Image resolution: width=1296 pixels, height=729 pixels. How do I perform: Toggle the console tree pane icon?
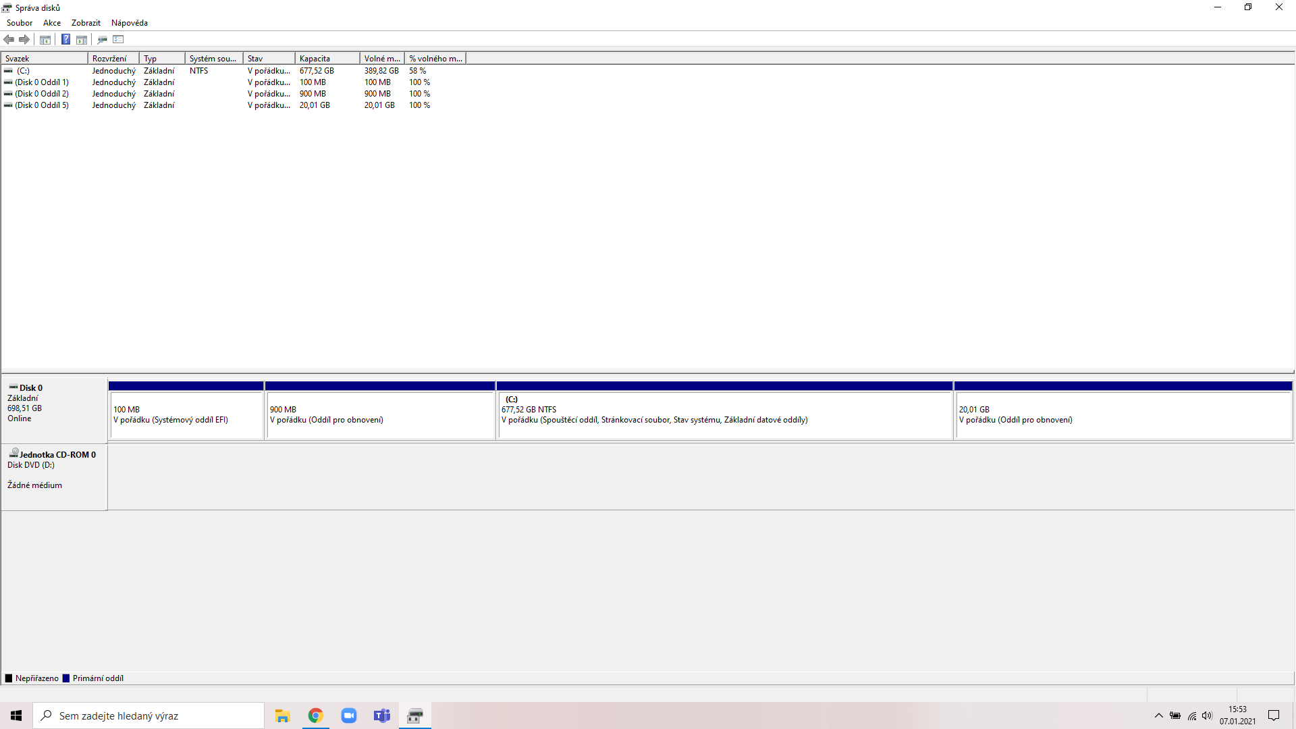45,40
